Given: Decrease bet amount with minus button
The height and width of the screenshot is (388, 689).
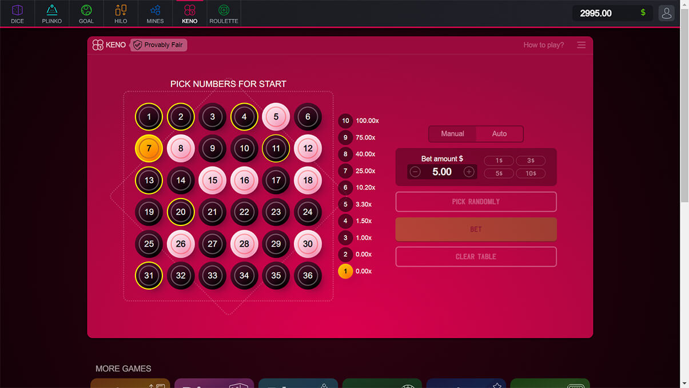Looking at the screenshot, I should pyautogui.click(x=415, y=172).
